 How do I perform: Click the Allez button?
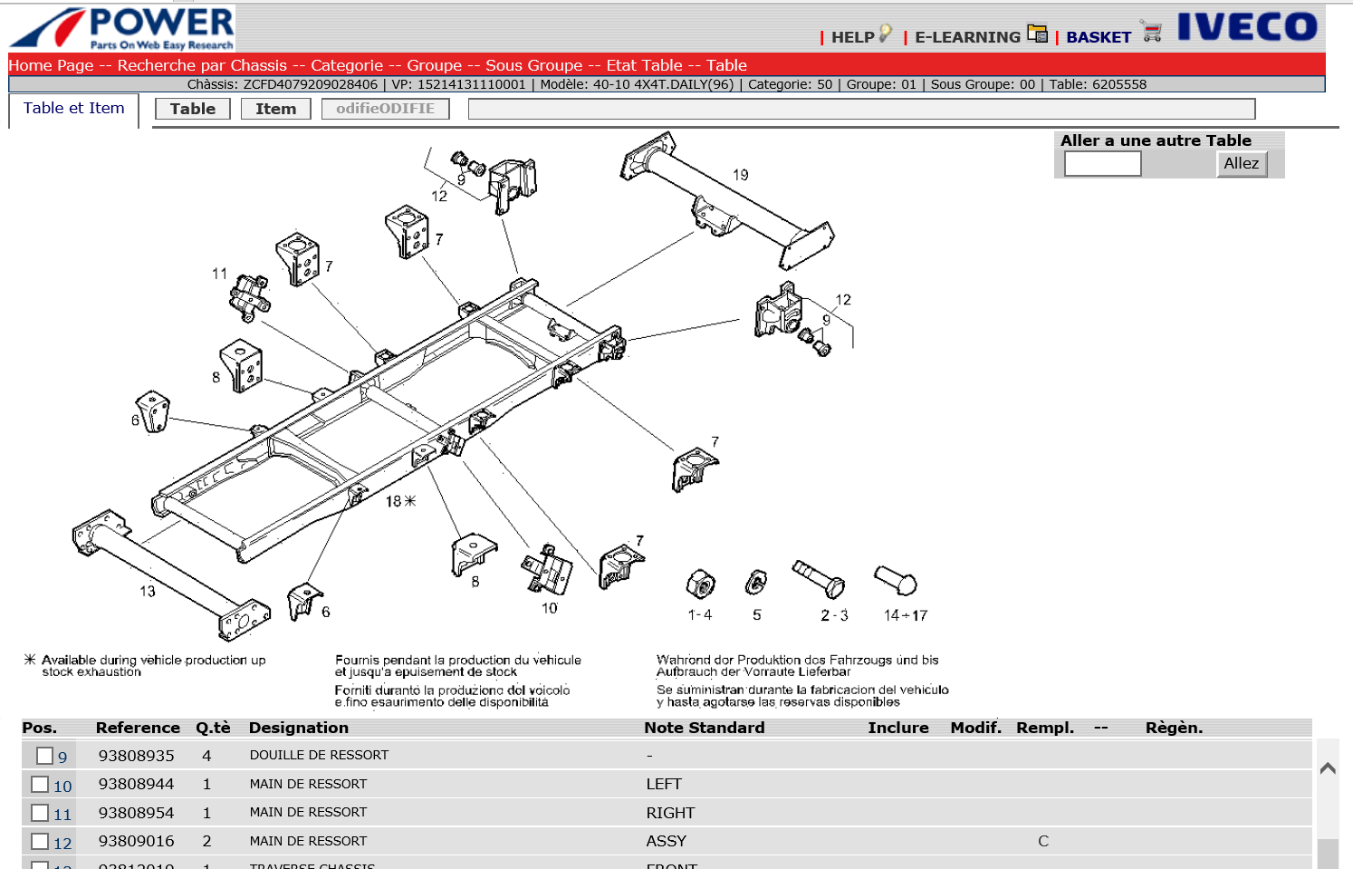pos(1241,164)
